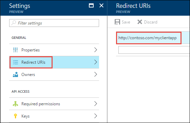Click the Discard button label
This screenshot has width=190, height=123.
point(151,22)
